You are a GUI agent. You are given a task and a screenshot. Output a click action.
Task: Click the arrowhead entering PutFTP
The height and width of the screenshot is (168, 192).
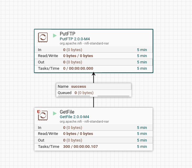[94, 74]
